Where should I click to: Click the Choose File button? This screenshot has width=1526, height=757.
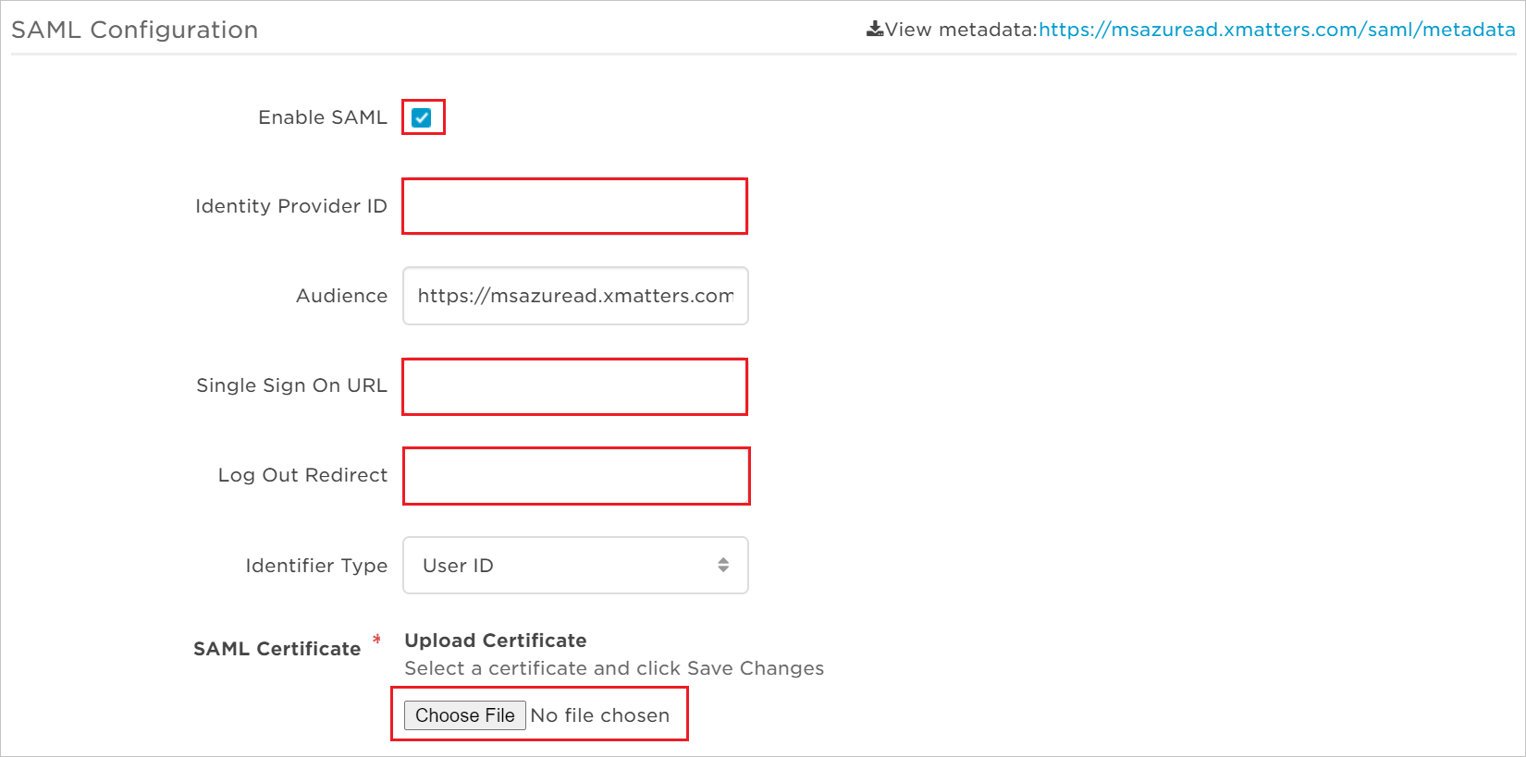pos(464,714)
